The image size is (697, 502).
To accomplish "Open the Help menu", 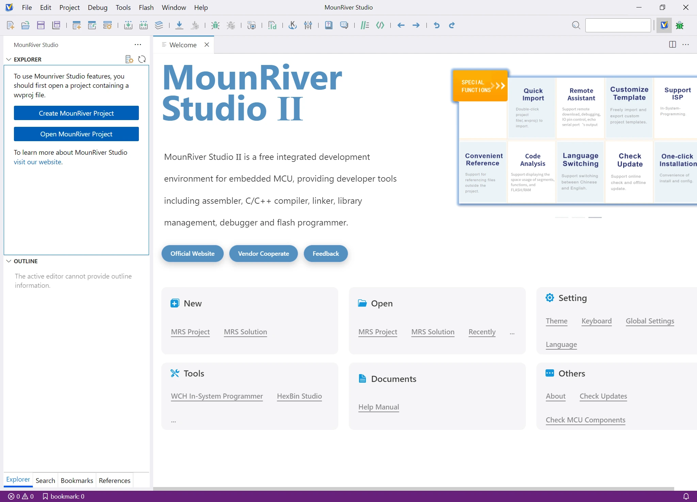I will pyautogui.click(x=201, y=7).
